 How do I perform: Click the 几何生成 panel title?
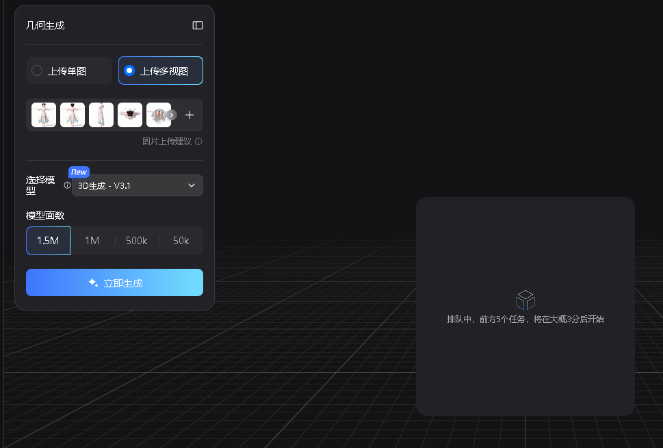click(x=45, y=25)
